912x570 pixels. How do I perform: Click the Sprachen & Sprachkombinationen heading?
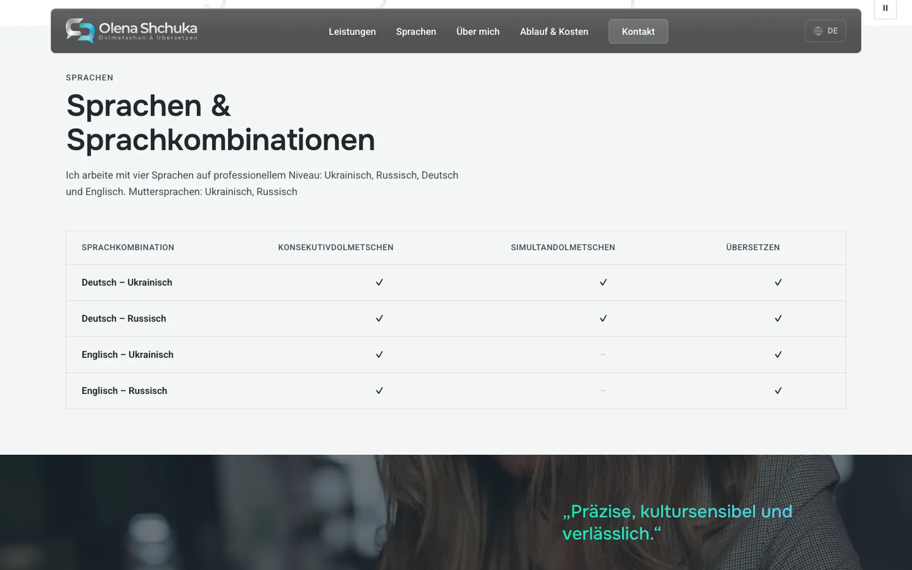(x=221, y=123)
